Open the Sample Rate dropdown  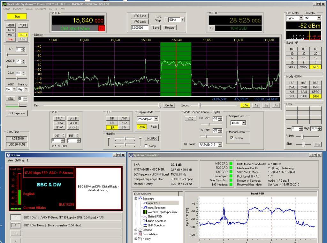click(244, 123)
